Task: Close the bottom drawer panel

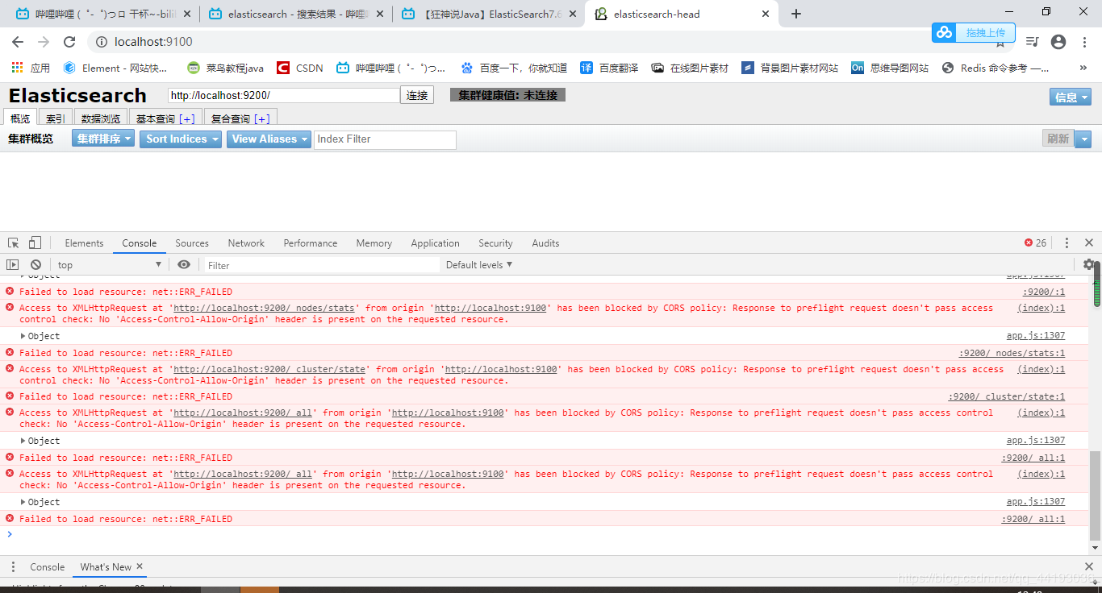Action: (x=1089, y=567)
